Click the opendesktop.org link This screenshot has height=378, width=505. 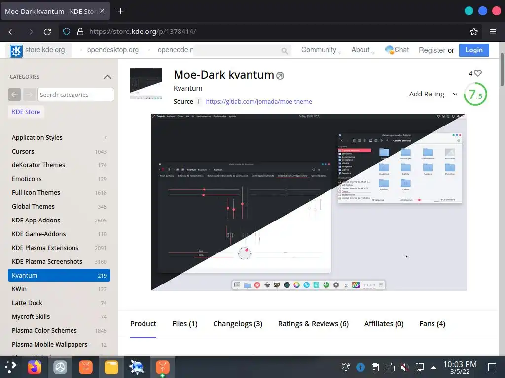(x=113, y=50)
